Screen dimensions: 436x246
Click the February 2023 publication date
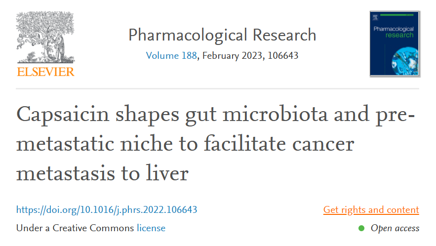[x=232, y=55]
